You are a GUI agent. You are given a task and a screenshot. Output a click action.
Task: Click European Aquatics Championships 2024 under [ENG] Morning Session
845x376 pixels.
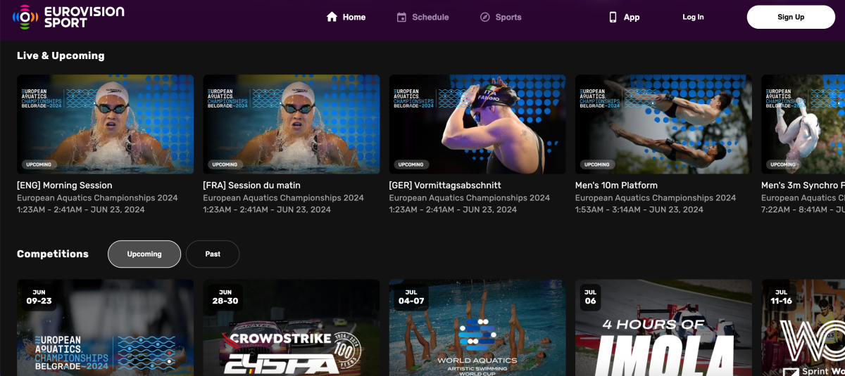97,197
